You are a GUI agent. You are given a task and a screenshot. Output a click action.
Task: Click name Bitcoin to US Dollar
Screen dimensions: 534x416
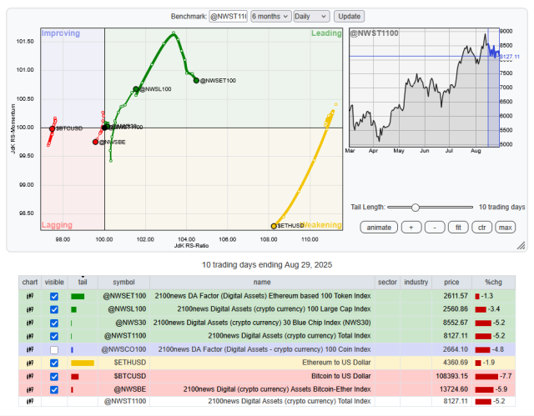point(341,376)
